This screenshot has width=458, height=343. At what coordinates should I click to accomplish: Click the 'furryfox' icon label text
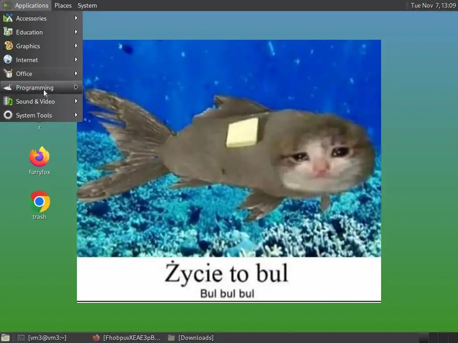click(39, 172)
